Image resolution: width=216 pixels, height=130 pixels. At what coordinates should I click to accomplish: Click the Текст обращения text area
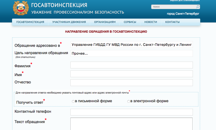[x=131, y=124]
